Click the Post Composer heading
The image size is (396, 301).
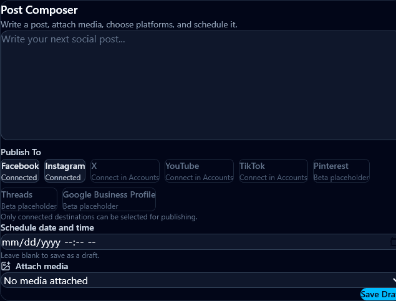39,10
